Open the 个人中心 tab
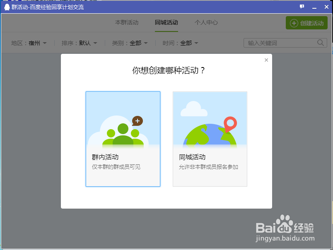This screenshot has width=333, height=250. (206, 23)
